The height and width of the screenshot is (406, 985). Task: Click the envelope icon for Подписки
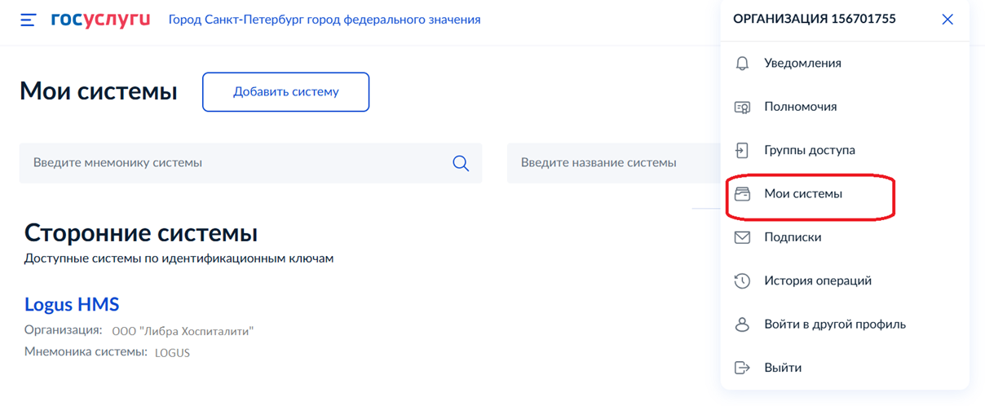742,237
